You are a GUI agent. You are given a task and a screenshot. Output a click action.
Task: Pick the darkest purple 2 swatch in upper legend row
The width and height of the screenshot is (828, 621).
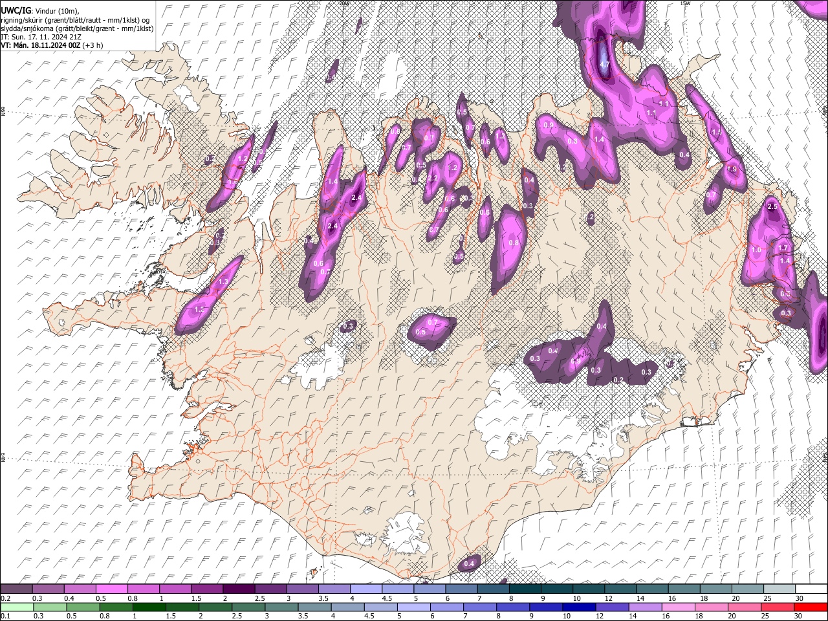[x=239, y=589]
